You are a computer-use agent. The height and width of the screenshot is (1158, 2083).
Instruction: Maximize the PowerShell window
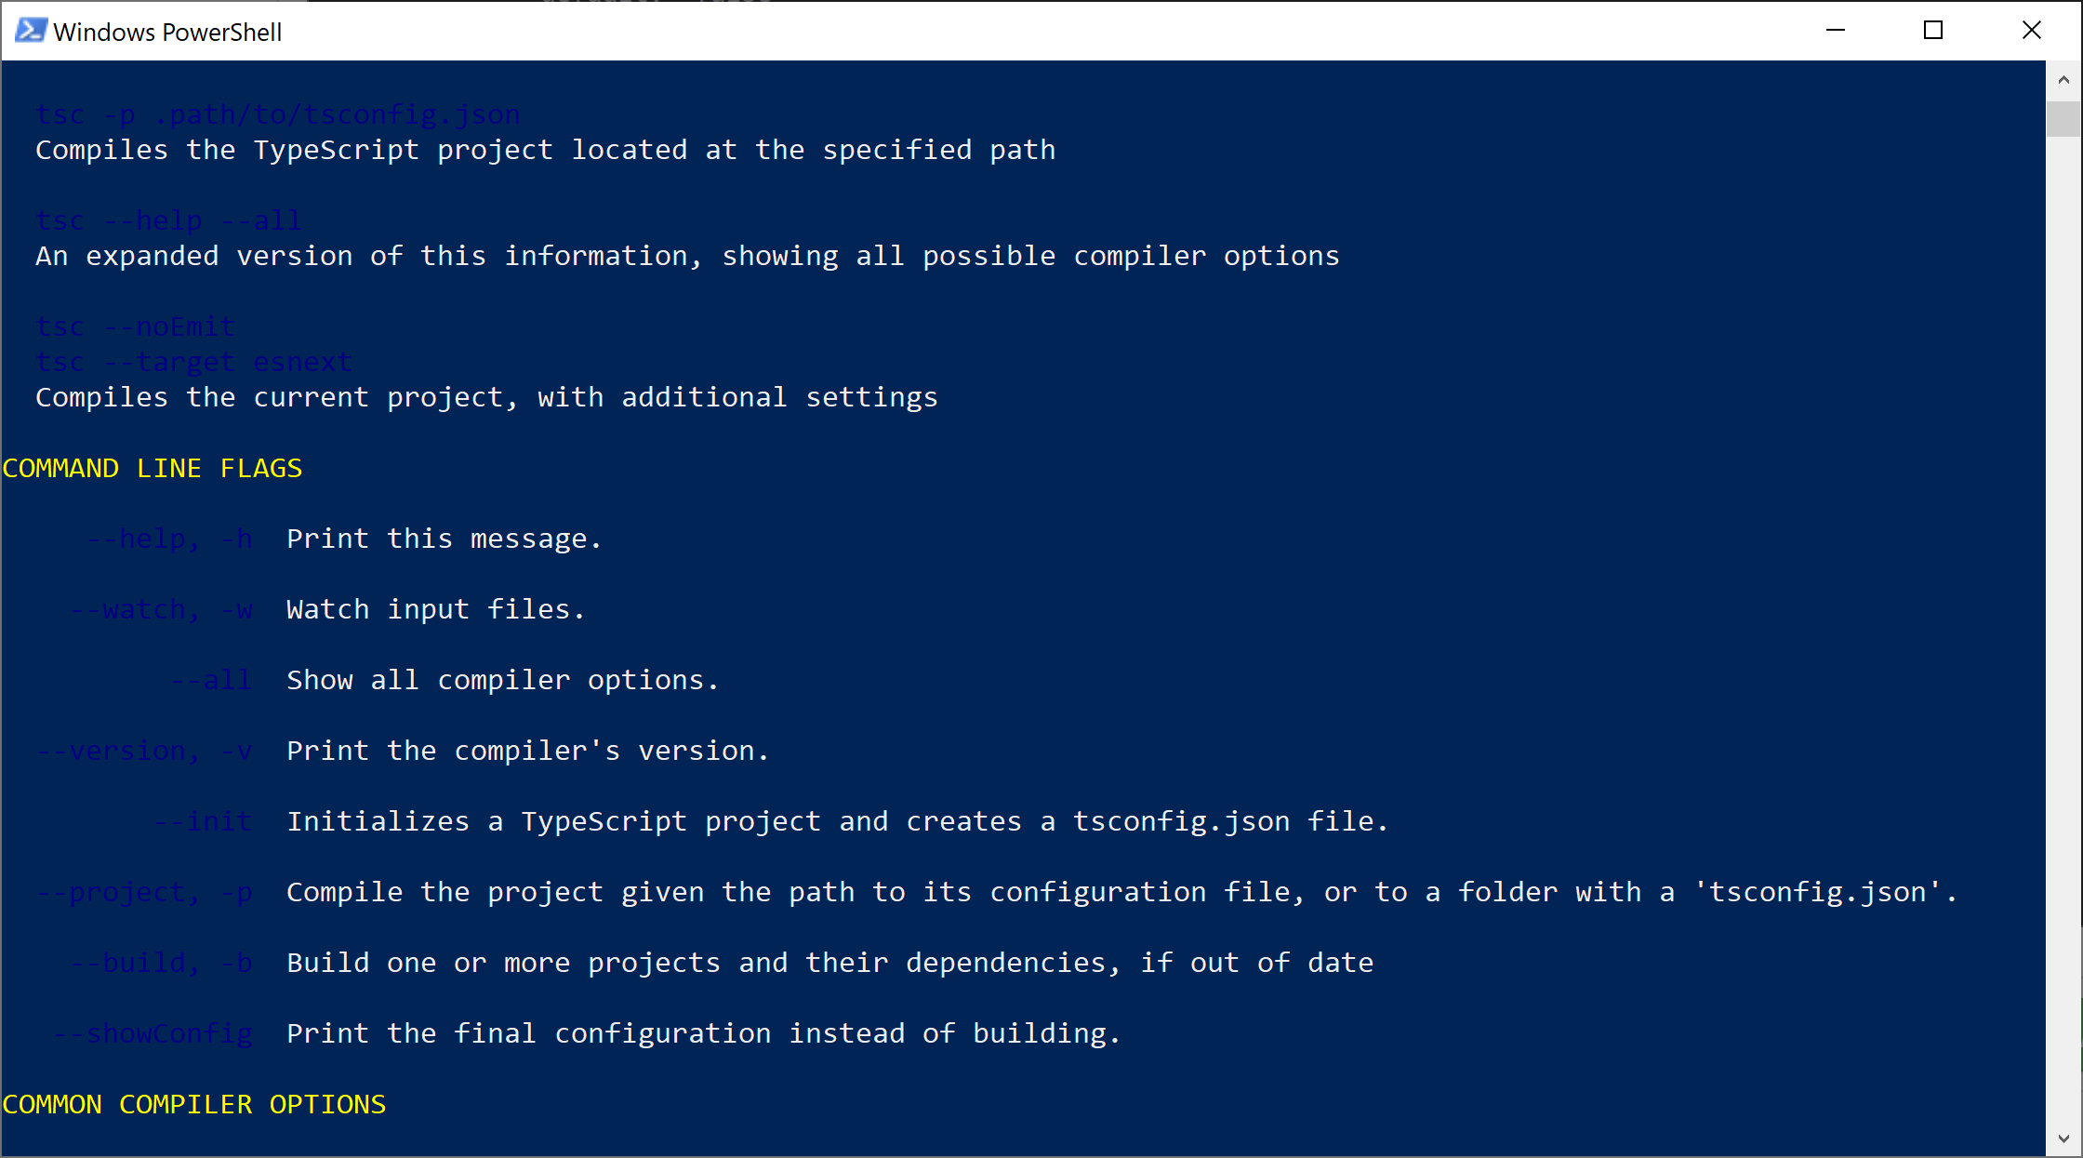point(1932,30)
